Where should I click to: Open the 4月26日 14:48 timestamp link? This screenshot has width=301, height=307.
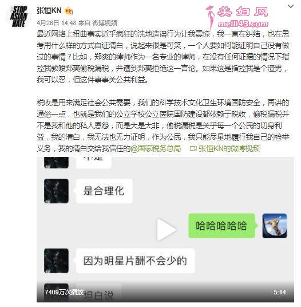click(57, 23)
